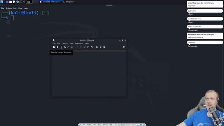This screenshot has height=126, width=224.
Task: Open the terminal View menu
Action: [20, 8]
